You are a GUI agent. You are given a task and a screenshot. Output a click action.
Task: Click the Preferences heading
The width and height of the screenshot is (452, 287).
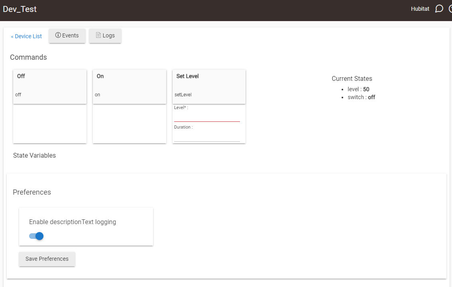32,192
